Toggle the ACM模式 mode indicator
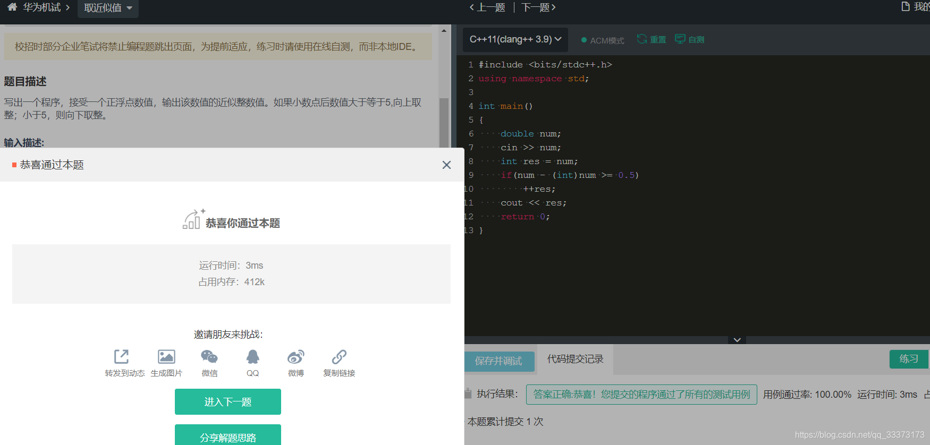This screenshot has width=930, height=445. tap(603, 40)
